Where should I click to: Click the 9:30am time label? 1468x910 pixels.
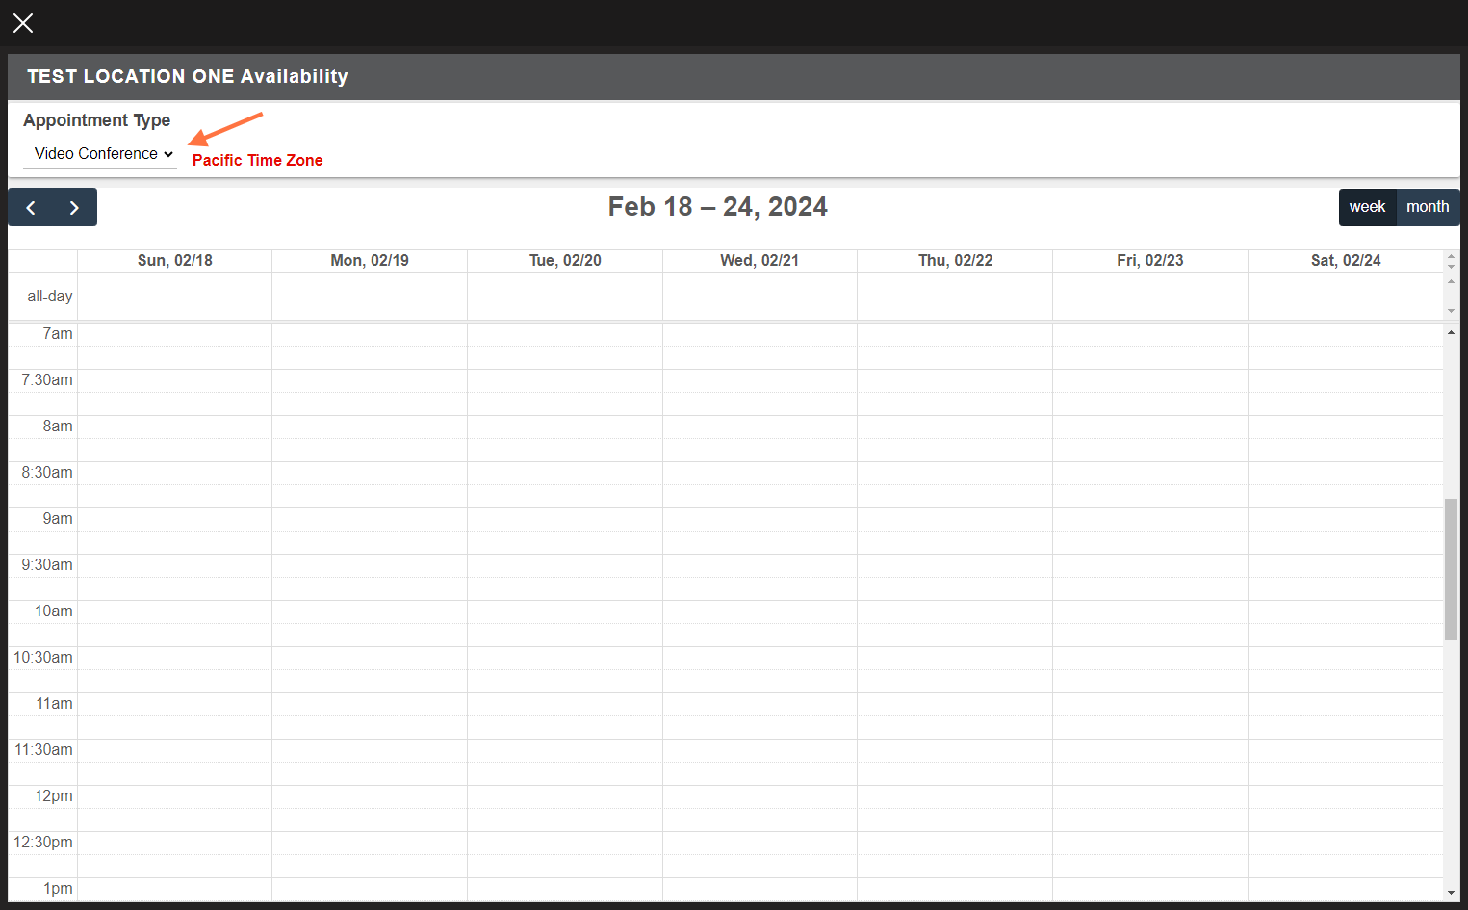tap(47, 565)
